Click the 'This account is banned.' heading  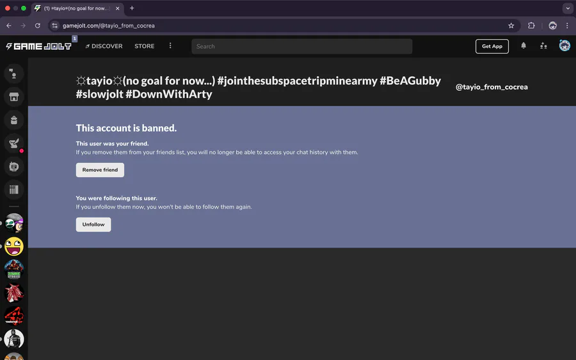126,128
